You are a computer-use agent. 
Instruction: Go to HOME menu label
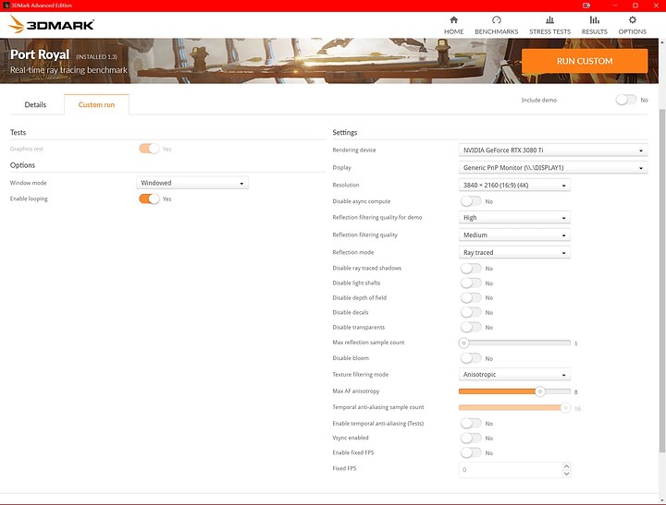[453, 31]
